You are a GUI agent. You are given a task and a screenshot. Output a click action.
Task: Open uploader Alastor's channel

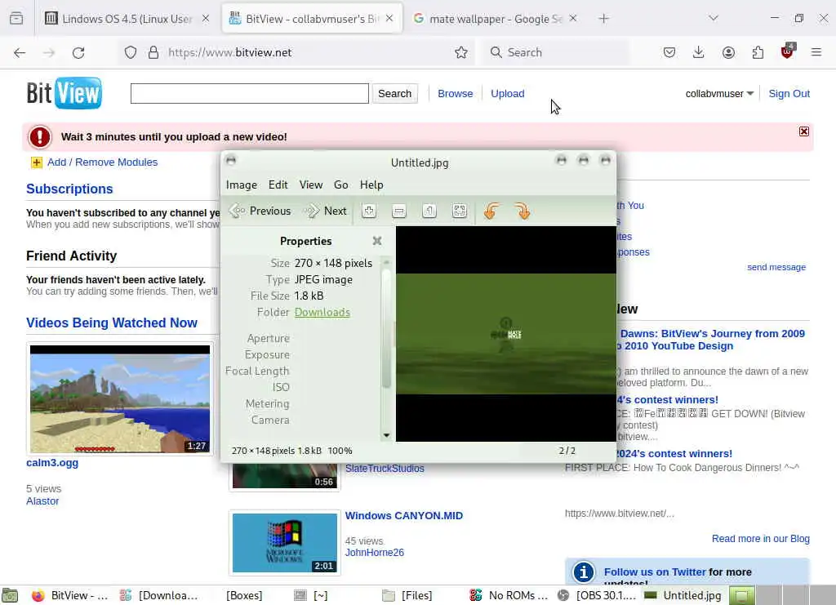(x=42, y=501)
